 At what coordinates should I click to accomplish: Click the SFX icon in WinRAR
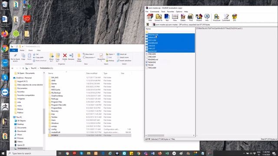[235, 17]
